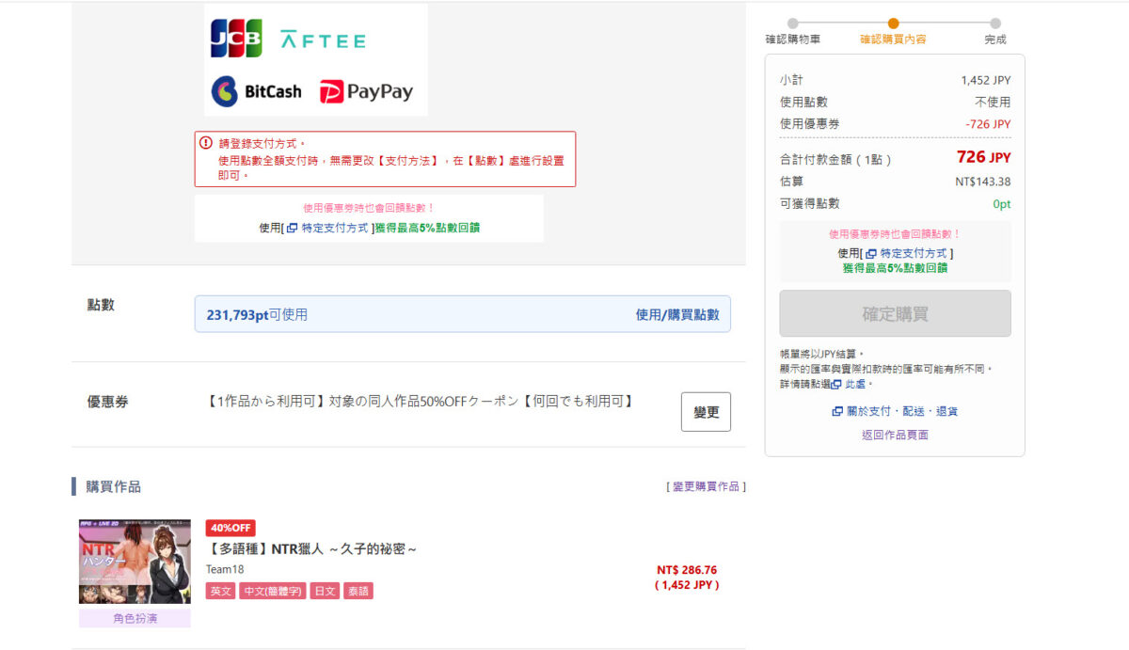Screen dimensions: 1129x650
Task: Go to the 確認購物車 step indicator
Action: point(793,32)
